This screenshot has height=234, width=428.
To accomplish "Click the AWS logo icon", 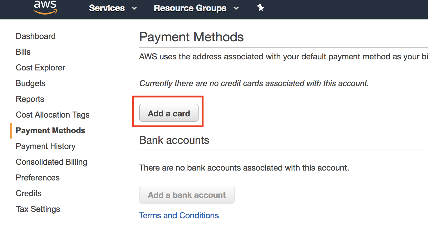I will 45,7.
